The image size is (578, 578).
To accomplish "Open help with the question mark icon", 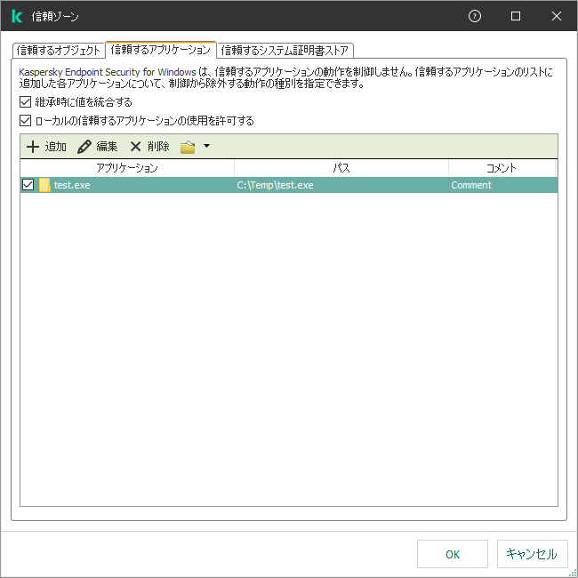I will (475, 16).
